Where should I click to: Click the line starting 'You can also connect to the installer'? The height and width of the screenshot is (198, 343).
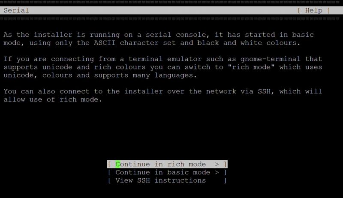point(163,91)
